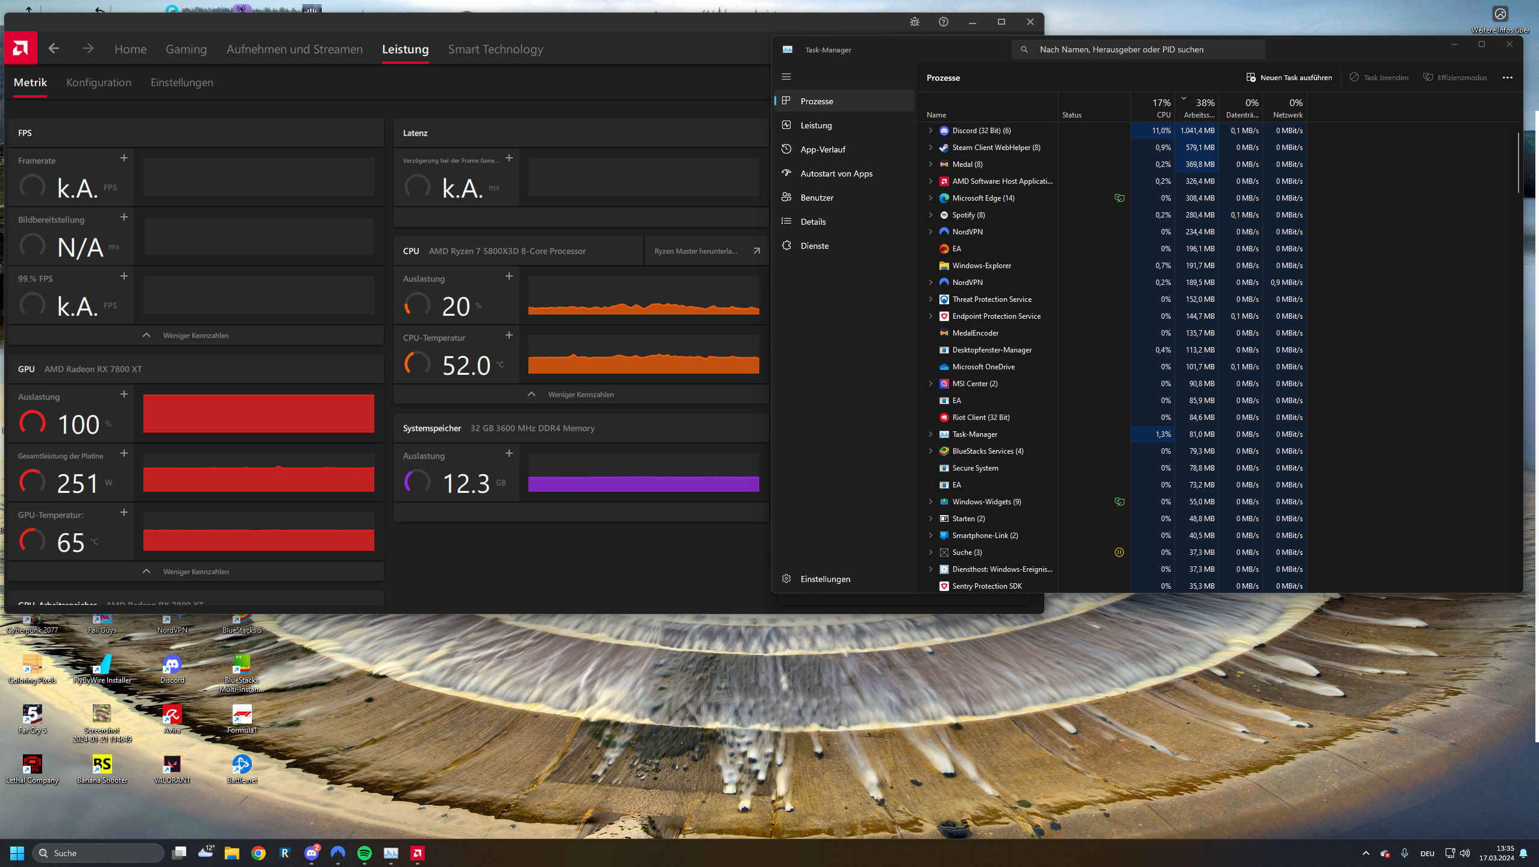
Task: Click the AMD logo home icon
Action: point(20,48)
